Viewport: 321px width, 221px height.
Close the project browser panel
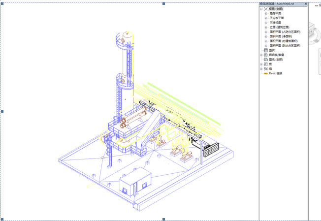tap(306, 4)
